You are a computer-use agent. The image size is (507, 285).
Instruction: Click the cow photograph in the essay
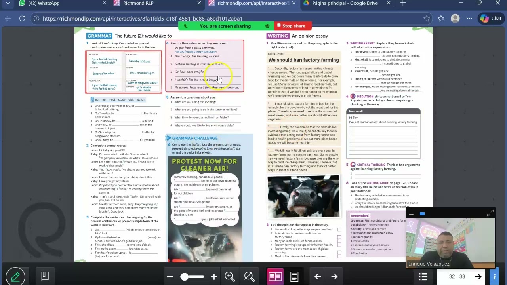tap(303, 196)
